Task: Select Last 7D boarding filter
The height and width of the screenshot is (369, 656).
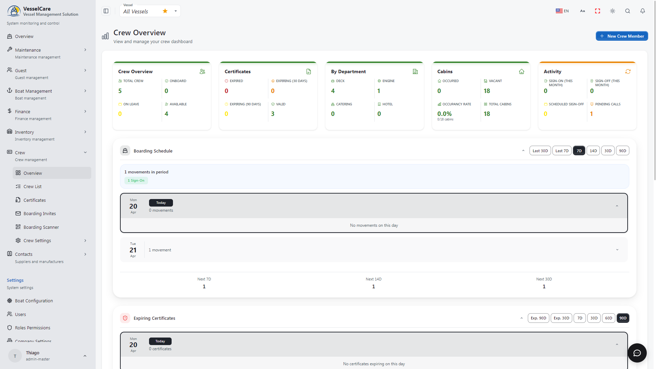Action: pyautogui.click(x=562, y=151)
